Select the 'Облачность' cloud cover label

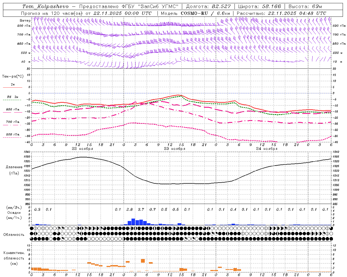pyautogui.click(x=14, y=235)
